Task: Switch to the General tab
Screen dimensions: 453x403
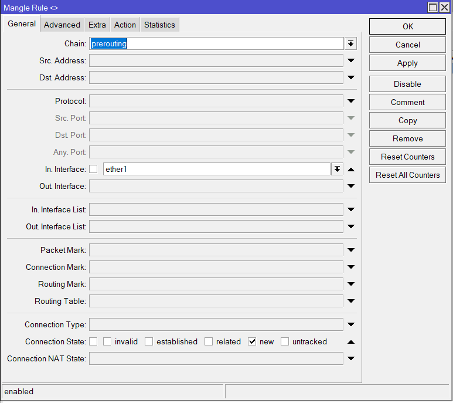Action: (x=22, y=24)
